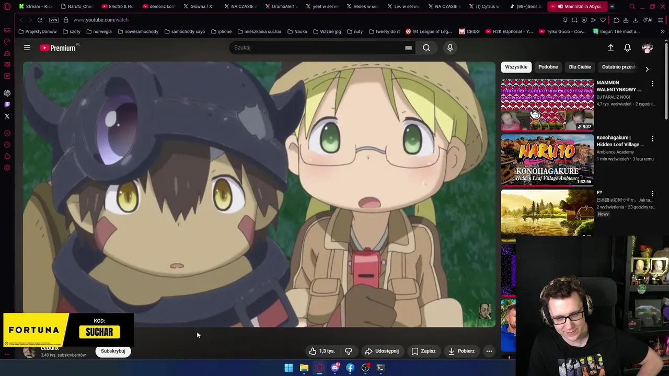The image size is (669, 376).
Task: Open the on-screen keyboard in search box
Action: click(x=408, y=48)
